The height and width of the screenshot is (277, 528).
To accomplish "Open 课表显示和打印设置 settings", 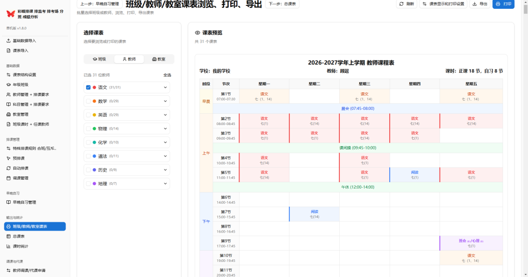I will click(443, 4).
